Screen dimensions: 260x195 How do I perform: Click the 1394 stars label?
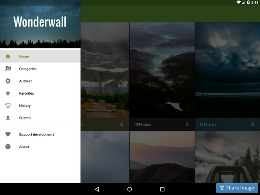click(x=142, y=125)
